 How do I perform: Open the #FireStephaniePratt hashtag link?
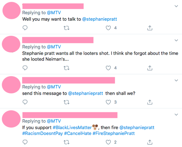(x=114, y=134)
